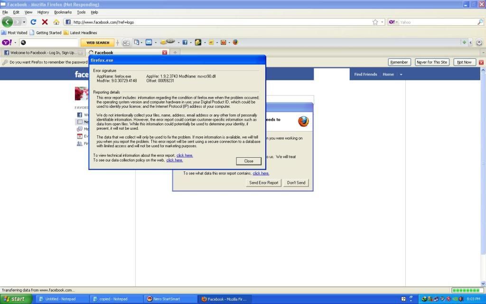
Task: Open dropdown next to Home on Facebook bar
Action: [x=401, y=75]
